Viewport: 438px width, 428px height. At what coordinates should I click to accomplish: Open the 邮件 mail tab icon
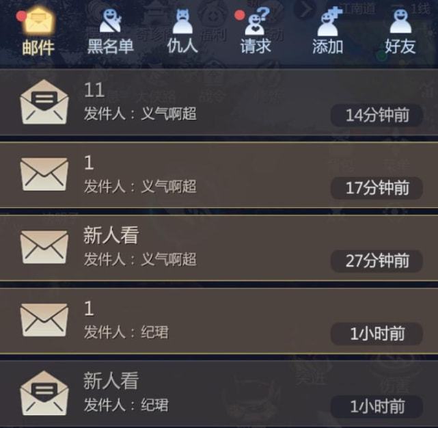pyautogui.click(x=38, y=21)
